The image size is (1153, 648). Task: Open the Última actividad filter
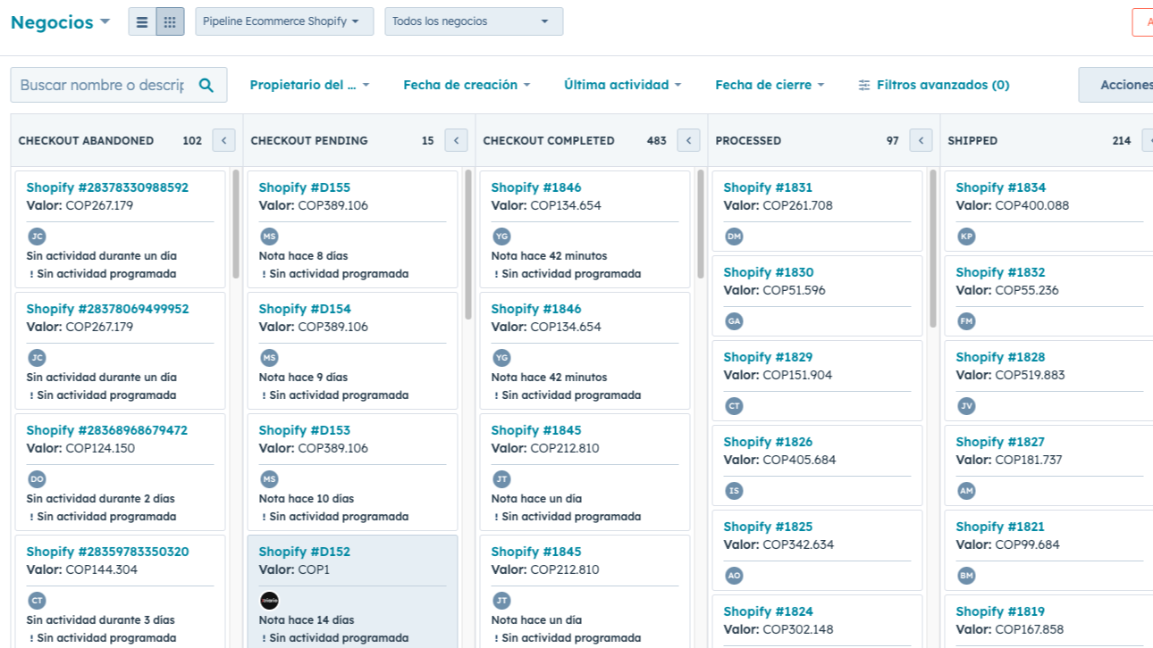click(x=622, y=85)
